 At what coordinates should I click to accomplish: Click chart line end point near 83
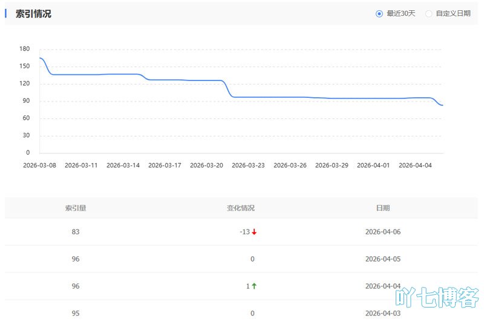pyautogui.click(x=442, y=105)
